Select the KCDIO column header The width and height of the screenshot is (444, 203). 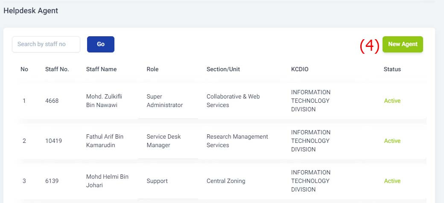(x=300, y=69)
